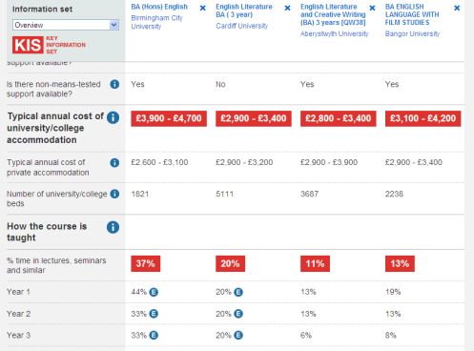Viewport: 474px width, 351px height.
Task: Show info for How the course is taught
Action: pos(113,227)
